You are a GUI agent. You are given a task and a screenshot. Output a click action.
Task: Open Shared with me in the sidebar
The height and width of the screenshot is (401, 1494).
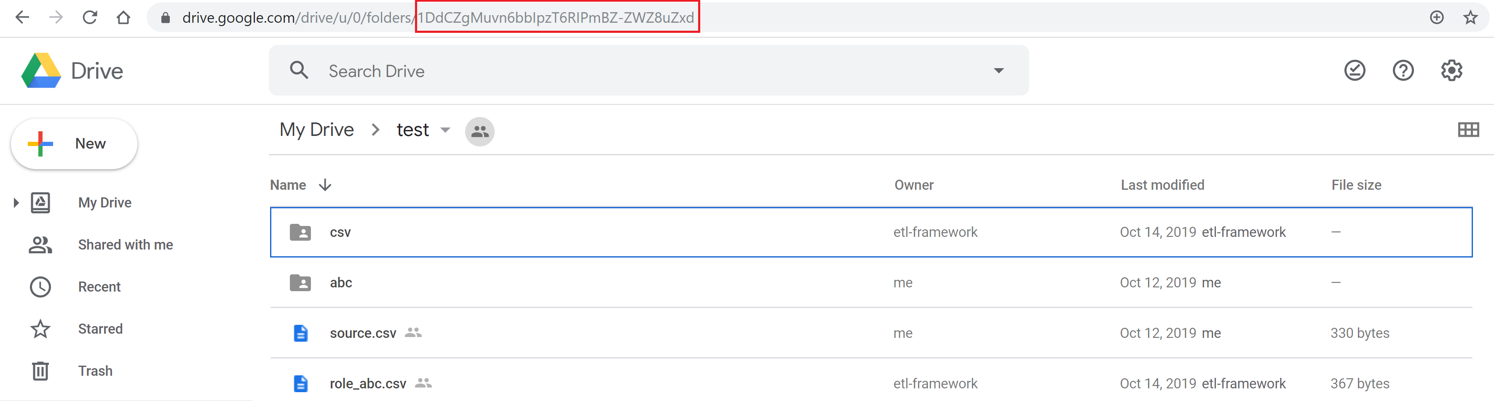click(x=125, y=244)
